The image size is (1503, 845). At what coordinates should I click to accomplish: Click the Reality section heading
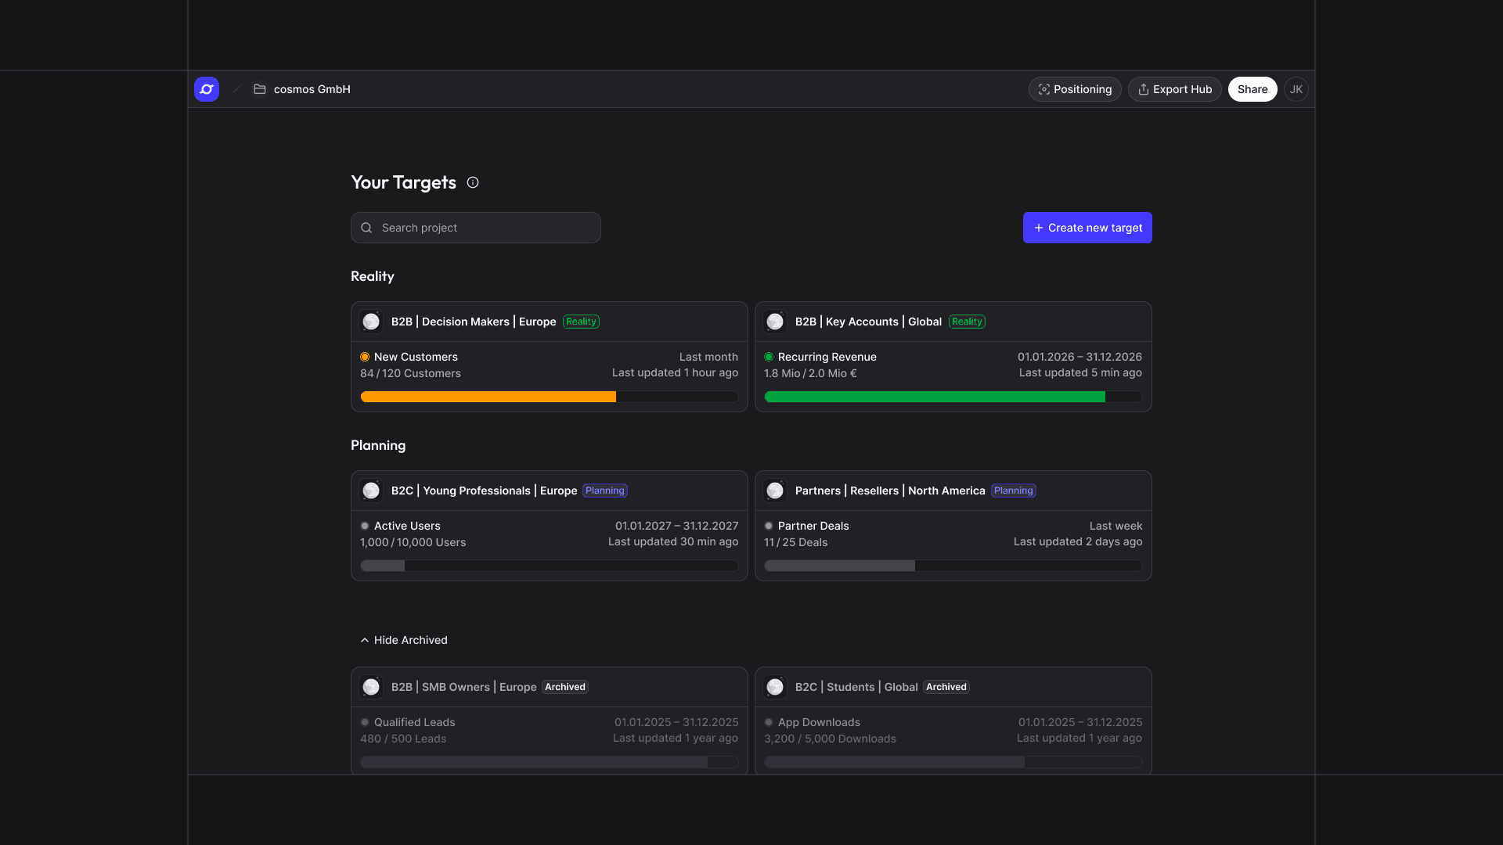[373, 276]
